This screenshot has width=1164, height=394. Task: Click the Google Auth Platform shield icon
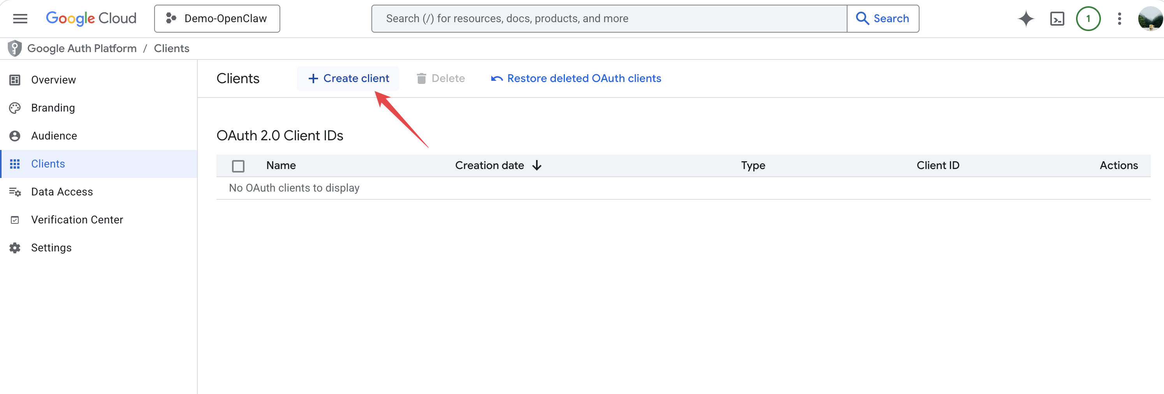15,48
